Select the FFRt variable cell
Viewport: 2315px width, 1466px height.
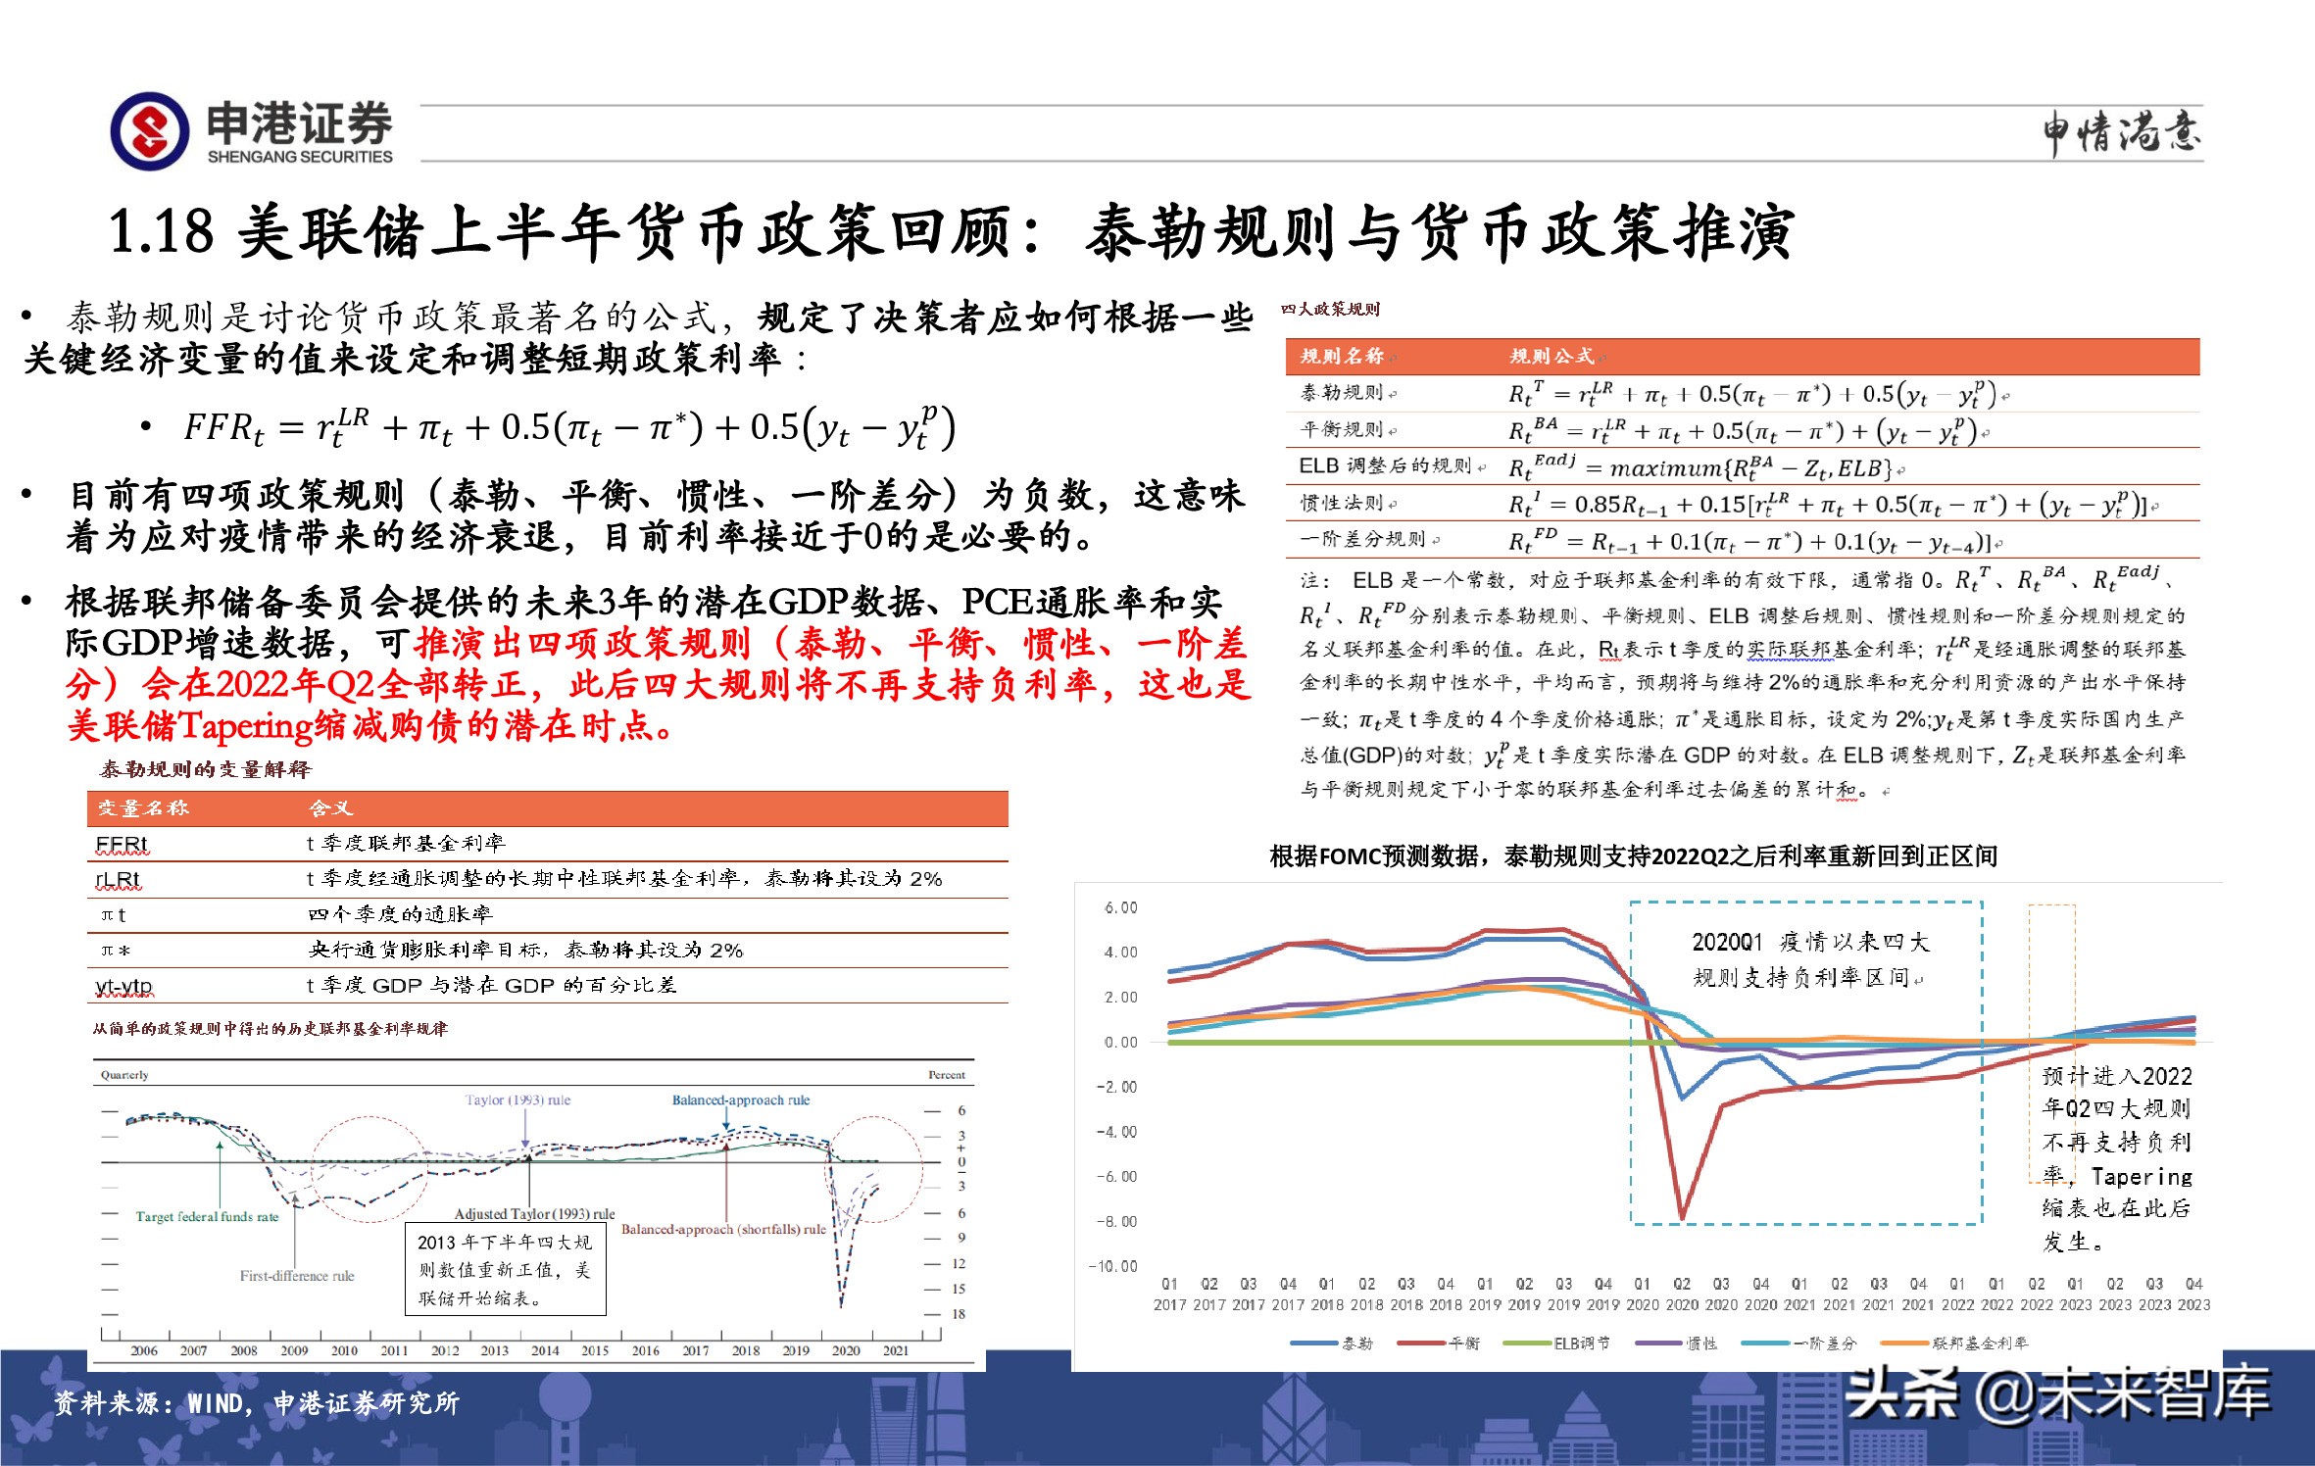click(123, 845)
